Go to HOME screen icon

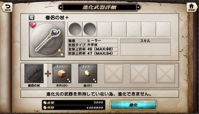192,7
